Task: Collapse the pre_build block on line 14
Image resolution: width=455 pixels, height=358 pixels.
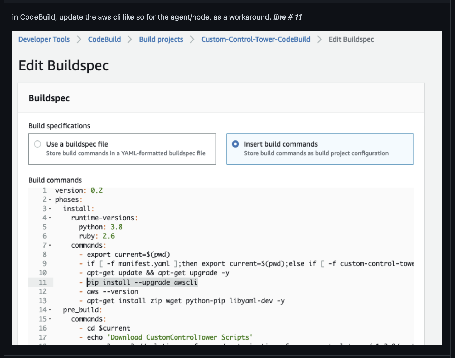Action: pos(50,310)
